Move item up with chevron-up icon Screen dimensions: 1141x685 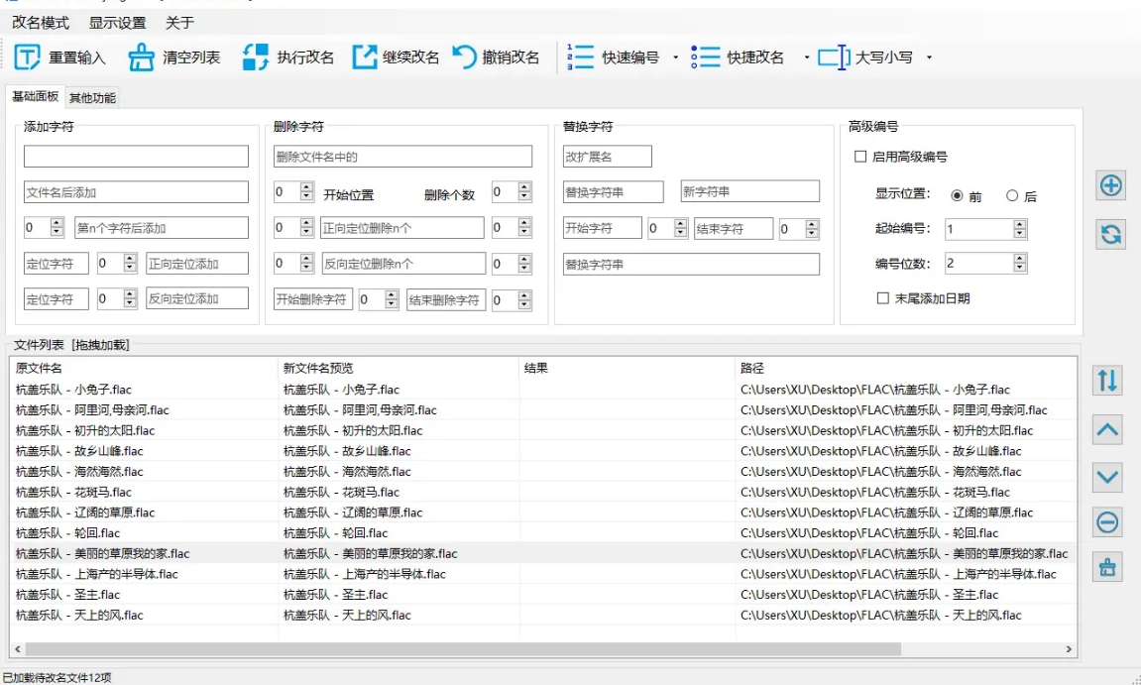coord(1107,429)
